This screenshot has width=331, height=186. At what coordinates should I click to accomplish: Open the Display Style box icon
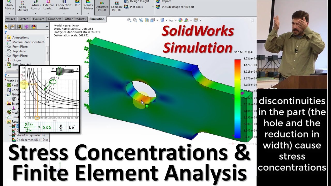(162, 20)
